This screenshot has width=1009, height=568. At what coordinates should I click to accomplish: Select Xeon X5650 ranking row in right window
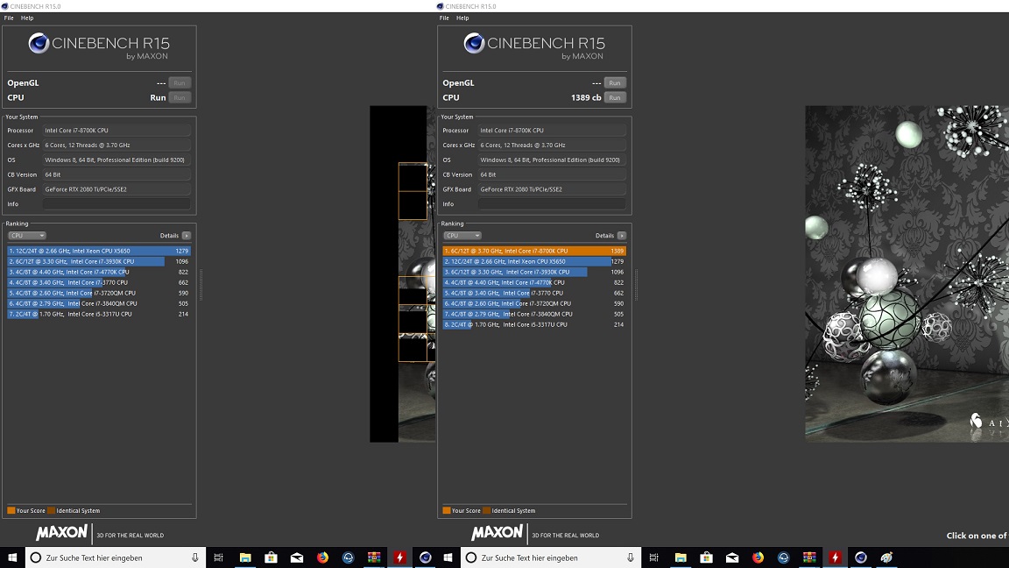tap(535, 261)
